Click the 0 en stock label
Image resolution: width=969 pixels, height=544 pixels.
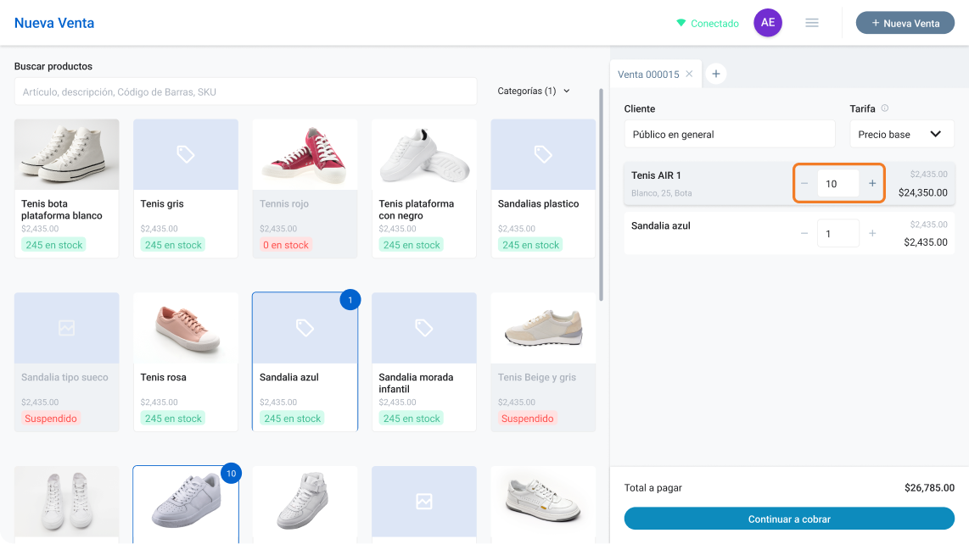pyautogui.click(x=285, y=245)
